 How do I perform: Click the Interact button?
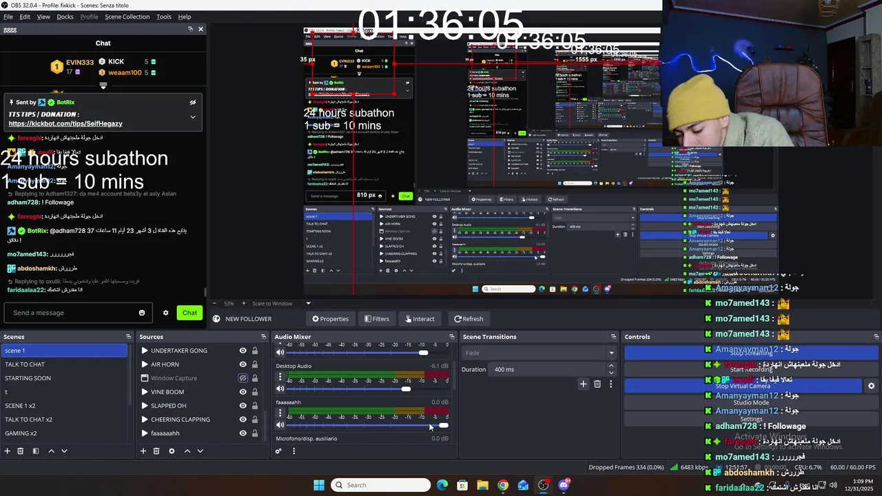tap(420, 319)
